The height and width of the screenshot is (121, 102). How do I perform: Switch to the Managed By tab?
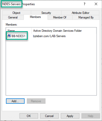tap(86, 17)
